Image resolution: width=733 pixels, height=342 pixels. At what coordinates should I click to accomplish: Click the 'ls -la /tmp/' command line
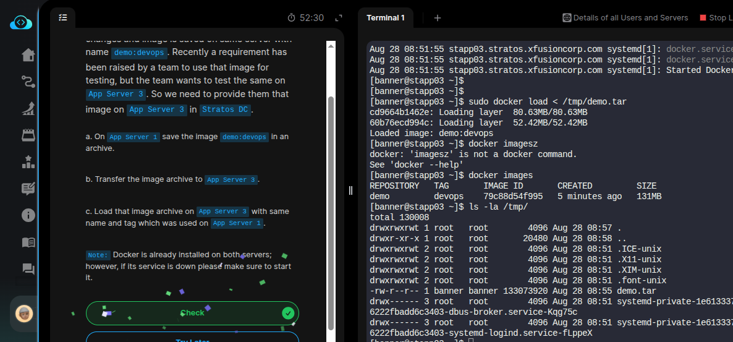[449, 207]
